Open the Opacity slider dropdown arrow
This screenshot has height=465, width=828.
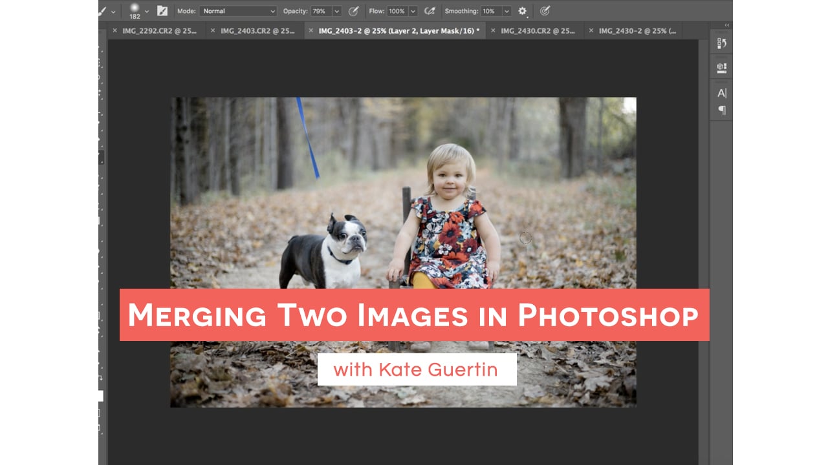[337, 11]
